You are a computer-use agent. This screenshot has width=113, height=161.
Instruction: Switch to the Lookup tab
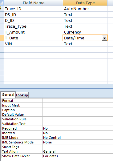[x=22, y=95]
